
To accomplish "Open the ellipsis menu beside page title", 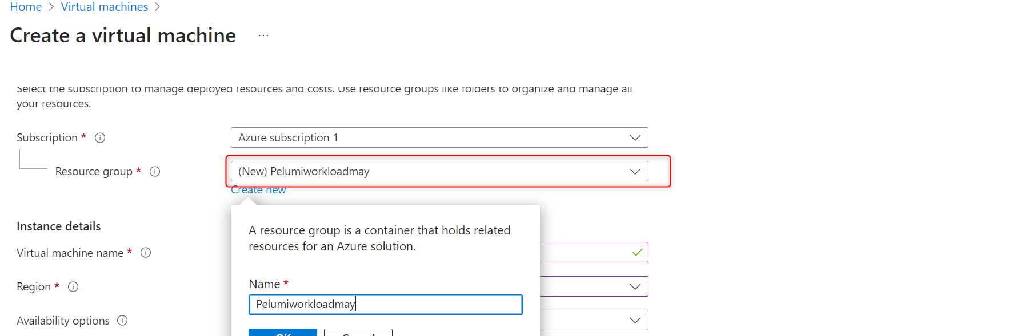I will coord(263,35).
